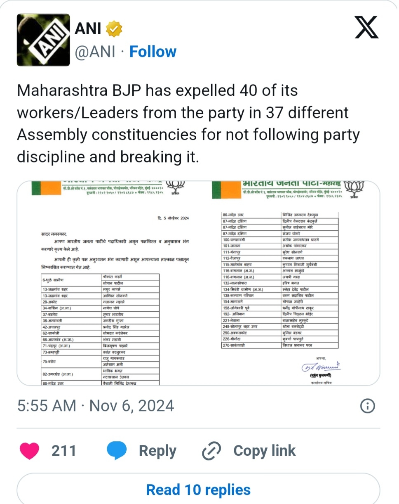Click the Maharashtra BJP post text

[x=188, y=123]
